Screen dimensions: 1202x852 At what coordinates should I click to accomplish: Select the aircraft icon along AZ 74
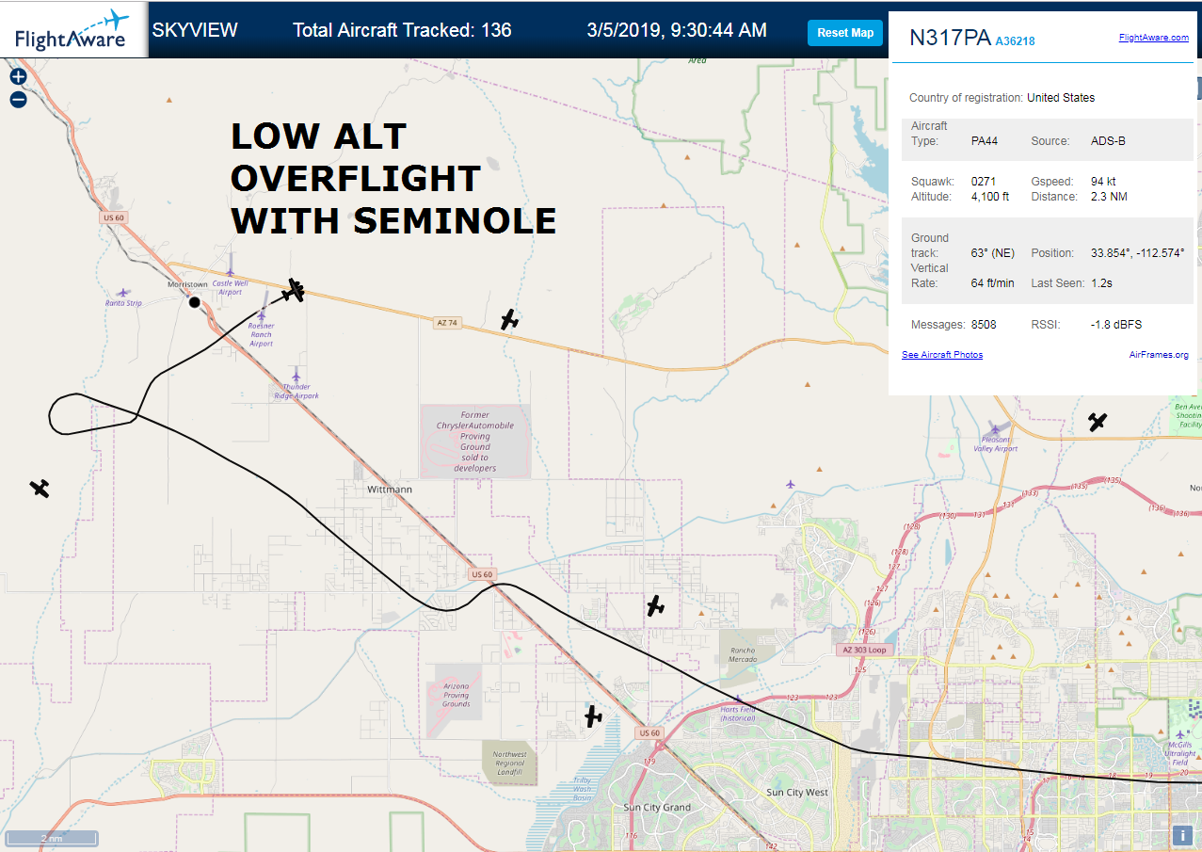[509, 320]
